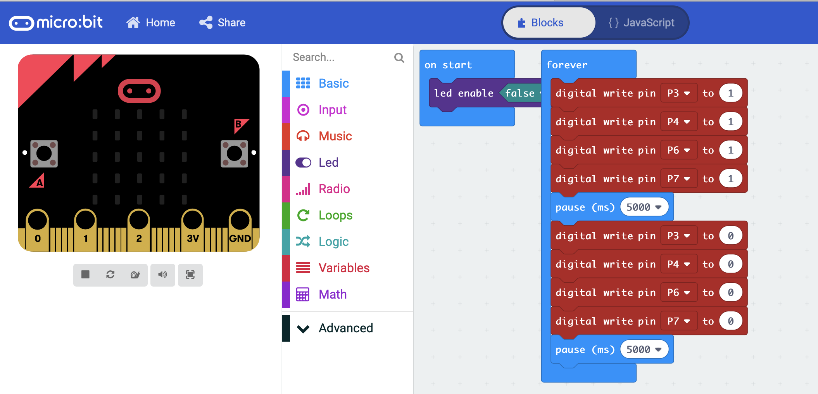Click the Search blocks field
Viewport: 818px width, 394px height.
(341, 57)
